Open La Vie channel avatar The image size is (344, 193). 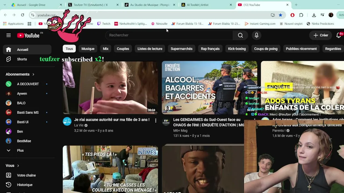[67, 121]
